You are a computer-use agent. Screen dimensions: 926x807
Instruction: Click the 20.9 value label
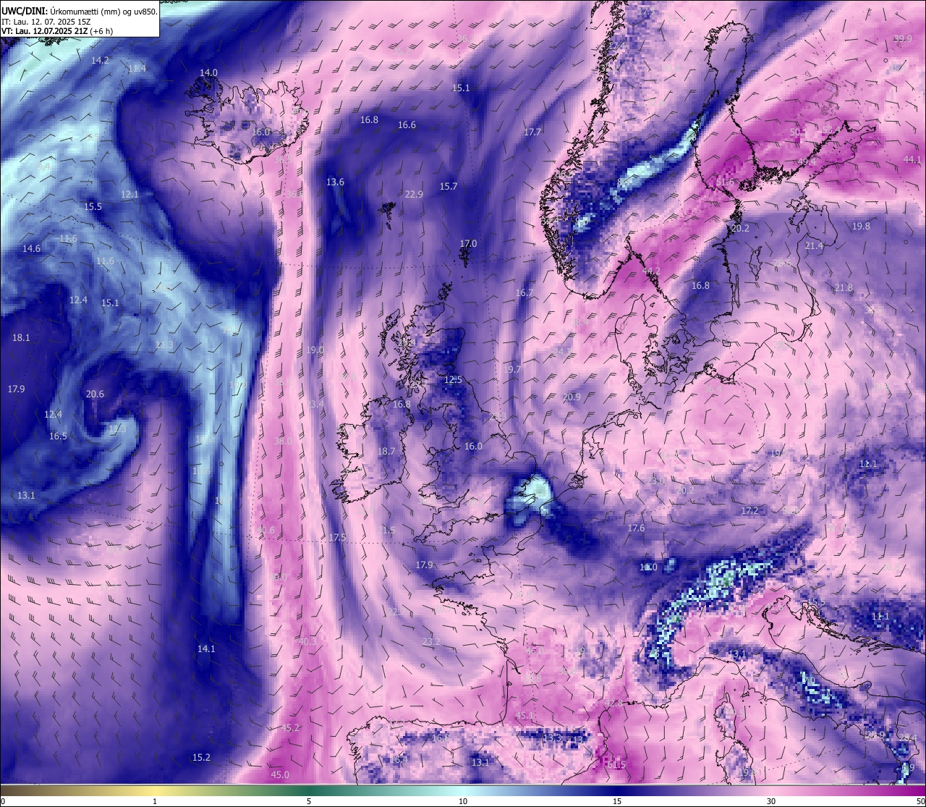[572, 397]
